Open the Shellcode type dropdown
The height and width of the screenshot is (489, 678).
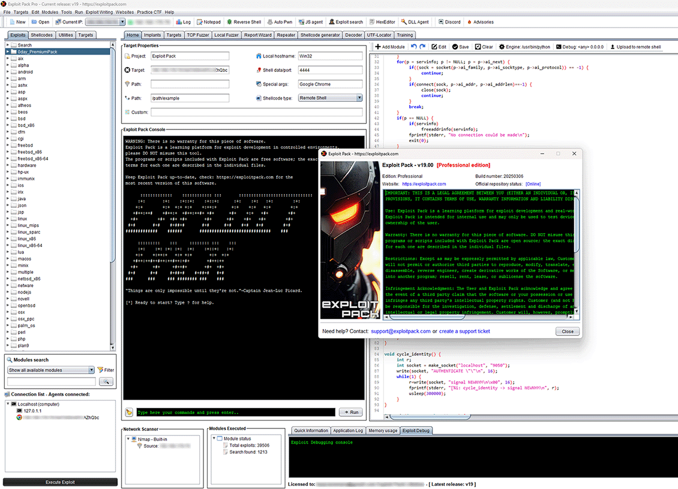point(359,98)
